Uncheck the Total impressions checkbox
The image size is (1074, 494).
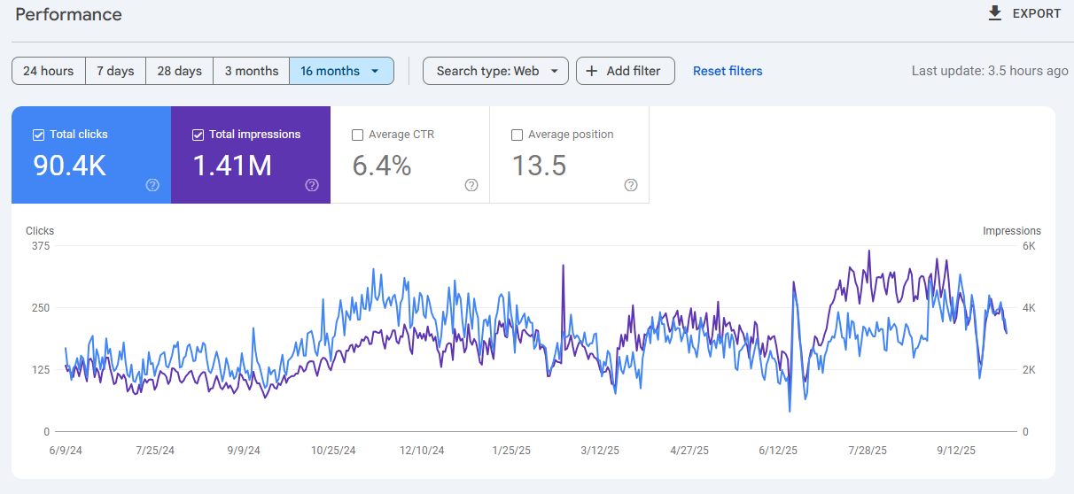pos(198,135)
